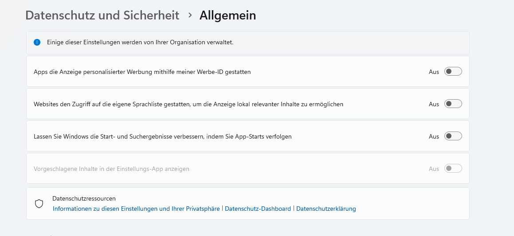
Task: Go back to Datenschutz und Sicherheit breadcrumb
Action: point(102,15)
